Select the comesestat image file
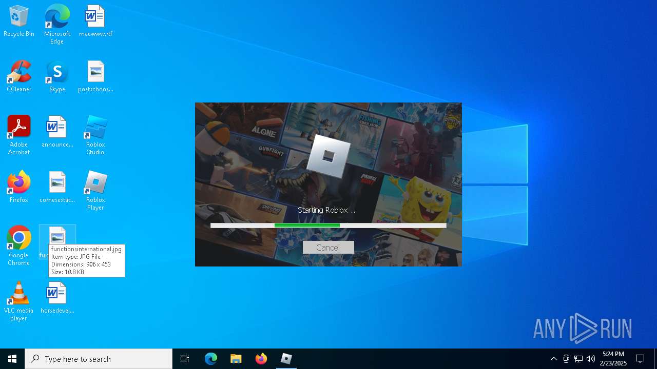This screenshot has height=369, width=657. (x=57, y=188)
